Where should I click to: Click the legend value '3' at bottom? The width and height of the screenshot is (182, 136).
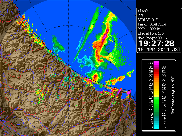tap(152, 127)
